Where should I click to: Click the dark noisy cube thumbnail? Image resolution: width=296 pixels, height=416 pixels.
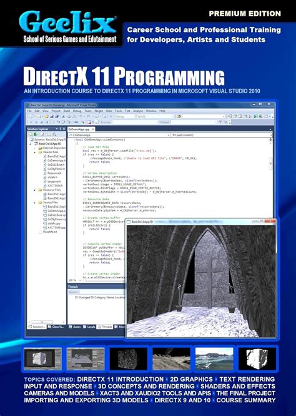point(129,359)
